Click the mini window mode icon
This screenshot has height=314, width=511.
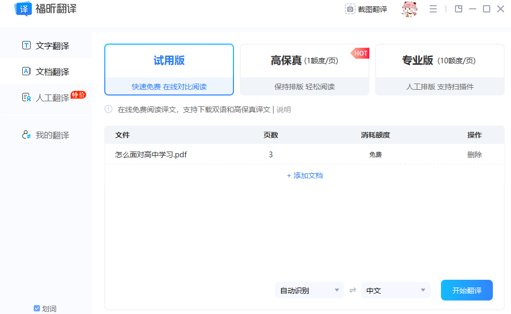click(459, 9)
